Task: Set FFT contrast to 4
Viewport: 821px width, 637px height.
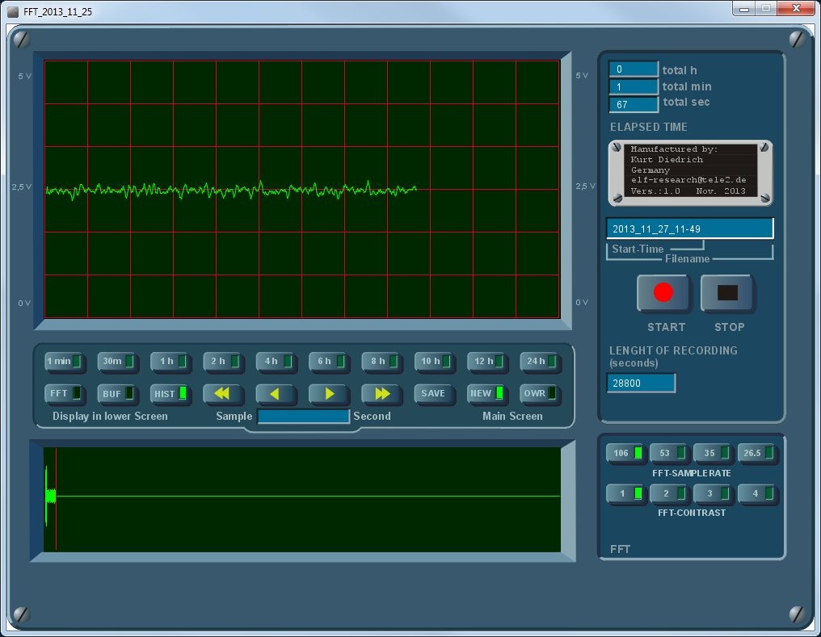Action: tap(757, 493)
